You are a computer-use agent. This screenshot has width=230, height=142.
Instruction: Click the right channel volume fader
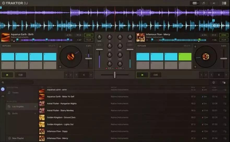pos(130,50)
